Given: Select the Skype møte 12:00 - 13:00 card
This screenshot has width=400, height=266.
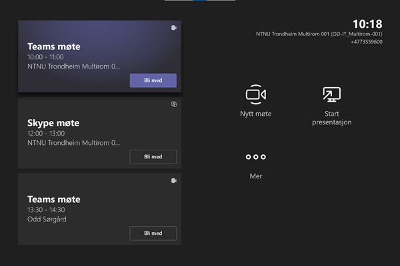Looking at the screenshot, I should pos(99,132).
